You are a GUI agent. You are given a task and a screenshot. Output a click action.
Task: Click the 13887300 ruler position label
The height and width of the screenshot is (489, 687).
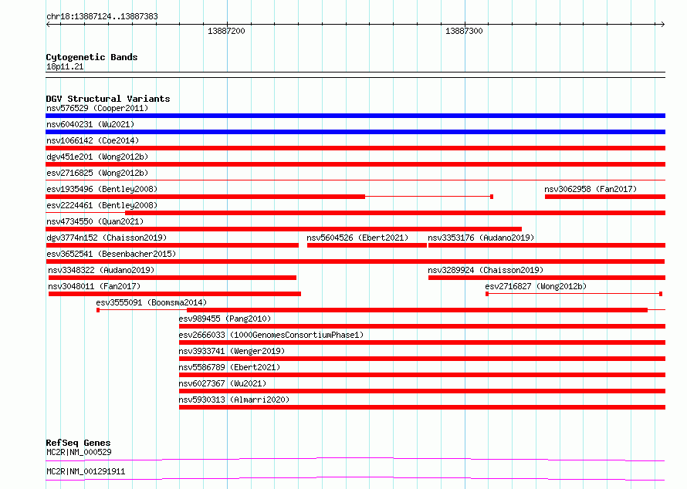[x=464, y=31]
